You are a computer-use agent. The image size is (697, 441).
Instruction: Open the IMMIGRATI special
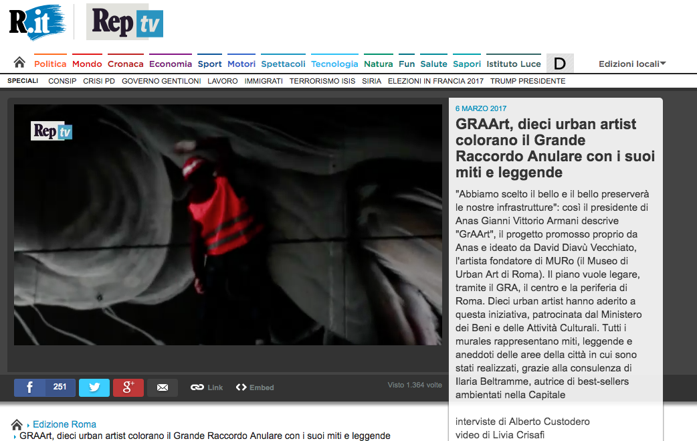click(x=264, y=81)
